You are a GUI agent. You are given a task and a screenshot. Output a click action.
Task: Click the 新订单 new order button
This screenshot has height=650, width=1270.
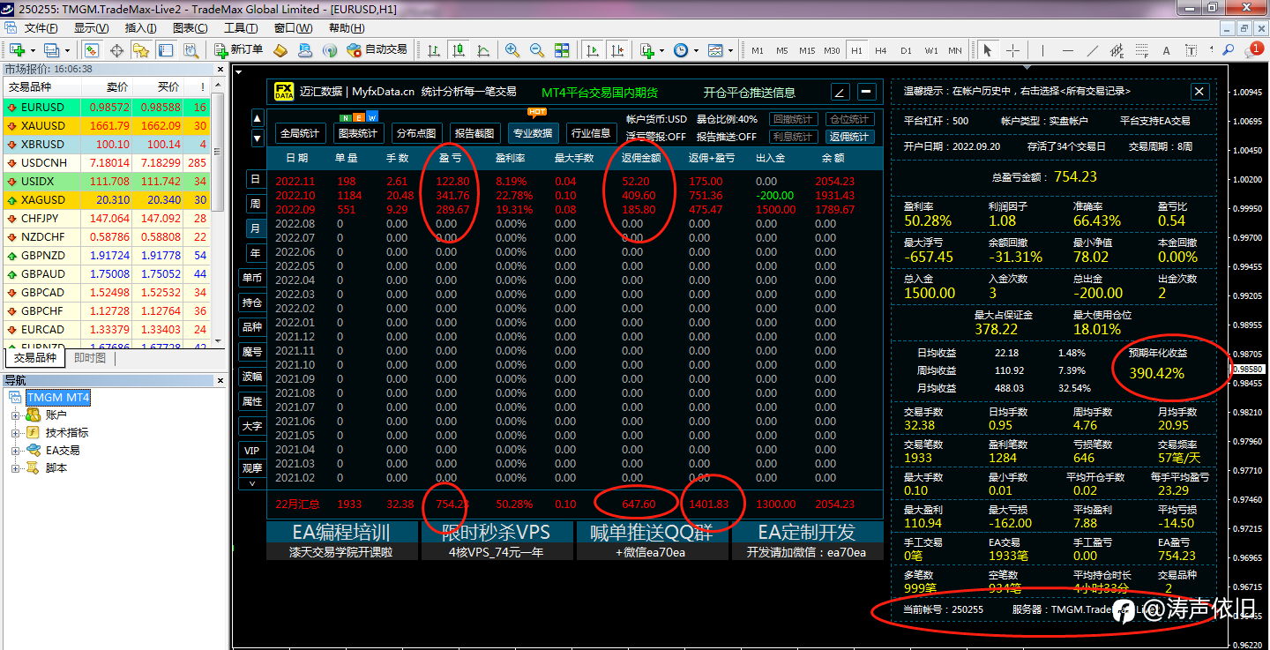pyautogui.click(x=238, y=50)
